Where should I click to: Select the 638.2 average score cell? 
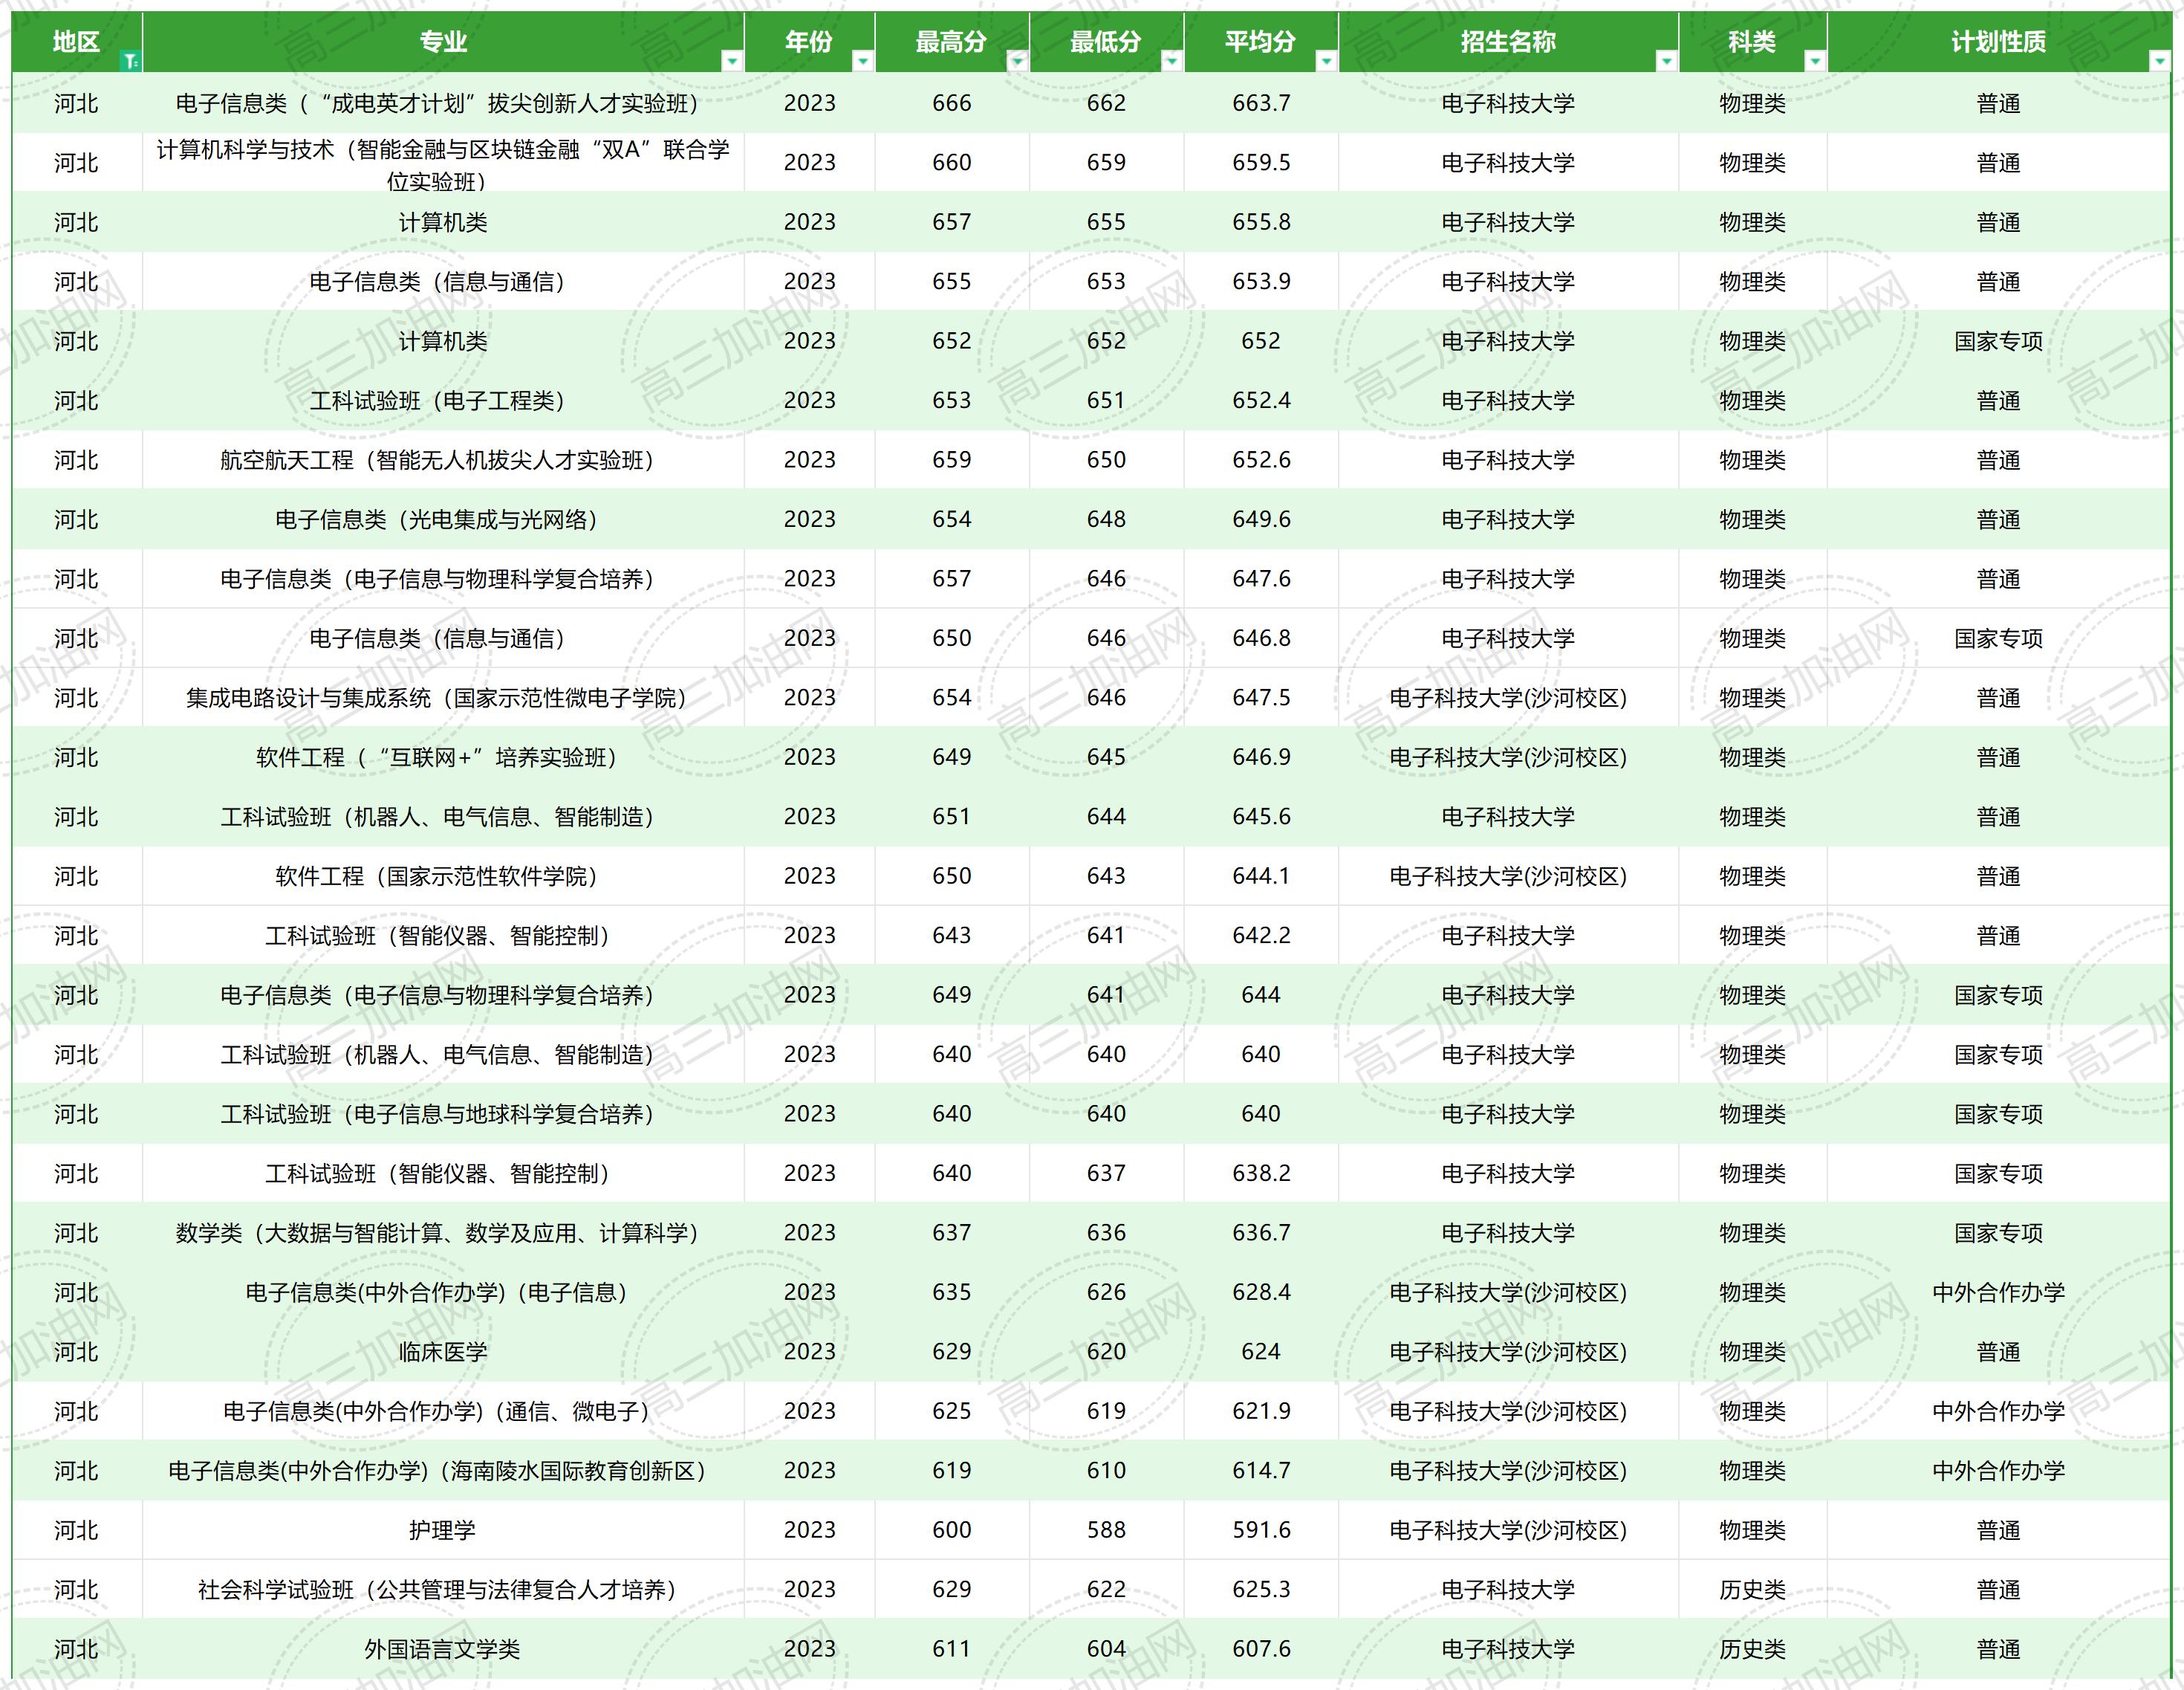tap(1261, 1173)
